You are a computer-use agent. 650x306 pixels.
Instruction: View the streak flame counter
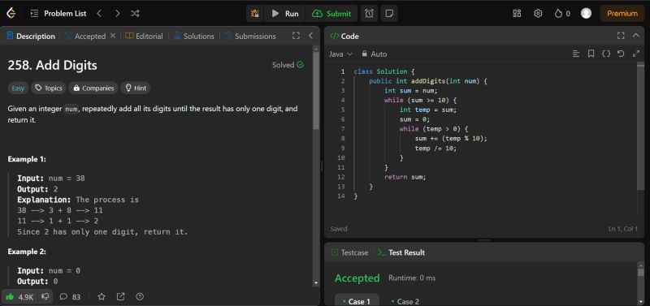point(562,14)
